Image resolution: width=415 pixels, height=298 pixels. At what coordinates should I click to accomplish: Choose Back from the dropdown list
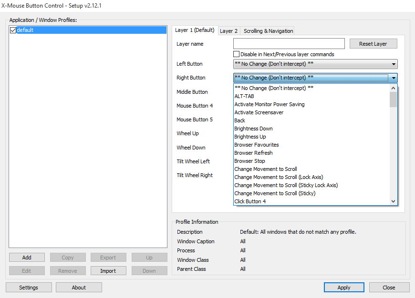coord(312,120)
